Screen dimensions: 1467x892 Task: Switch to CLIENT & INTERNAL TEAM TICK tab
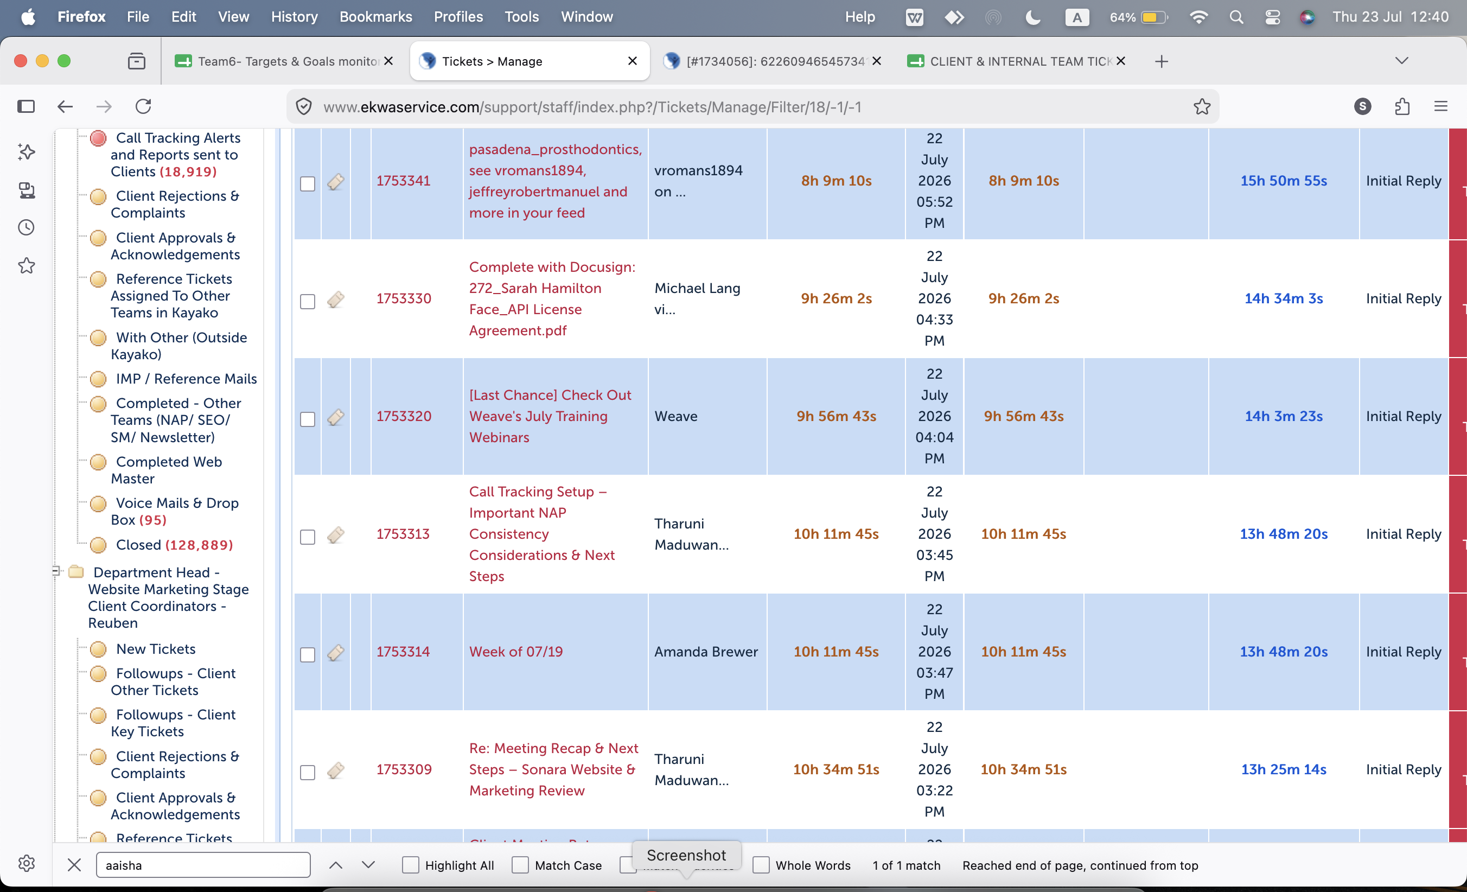(x=1017, y=61)
